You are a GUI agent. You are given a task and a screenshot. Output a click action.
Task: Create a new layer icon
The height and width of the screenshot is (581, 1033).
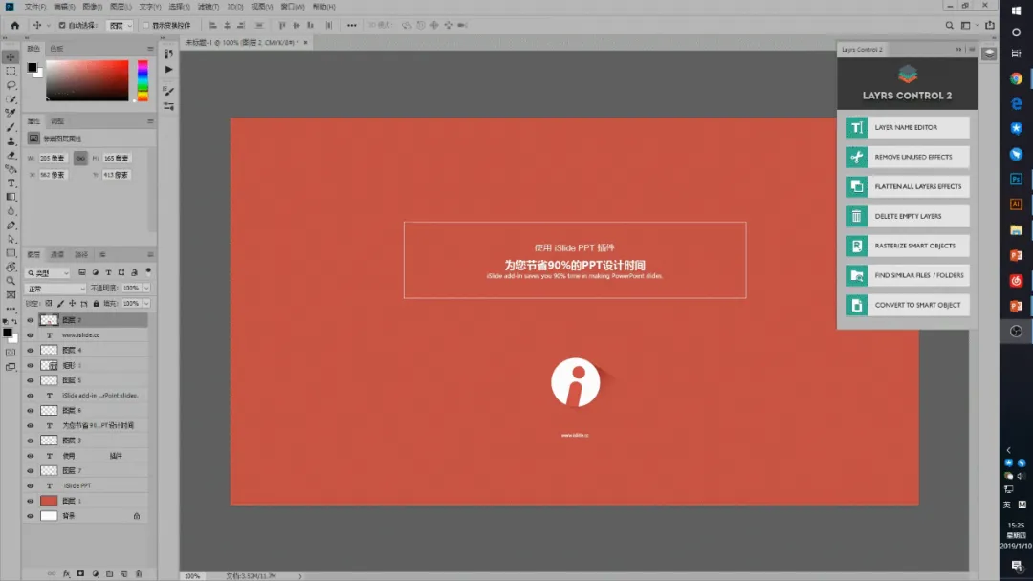[x=123, y=573]
